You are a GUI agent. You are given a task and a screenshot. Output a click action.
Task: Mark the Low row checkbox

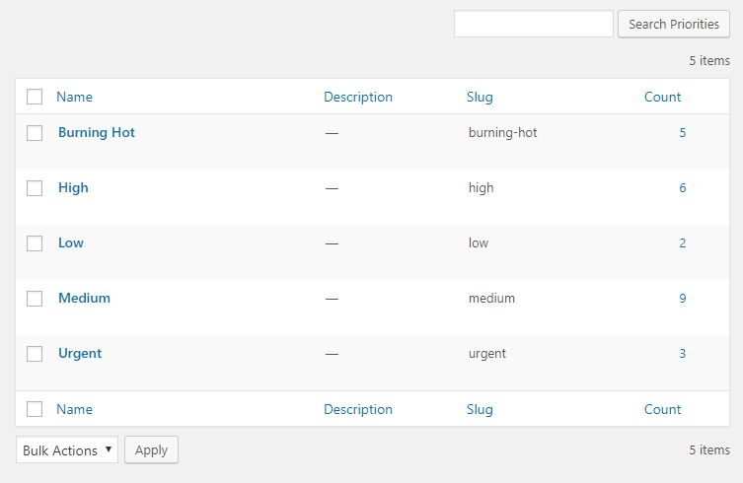(x=35, y=243)
